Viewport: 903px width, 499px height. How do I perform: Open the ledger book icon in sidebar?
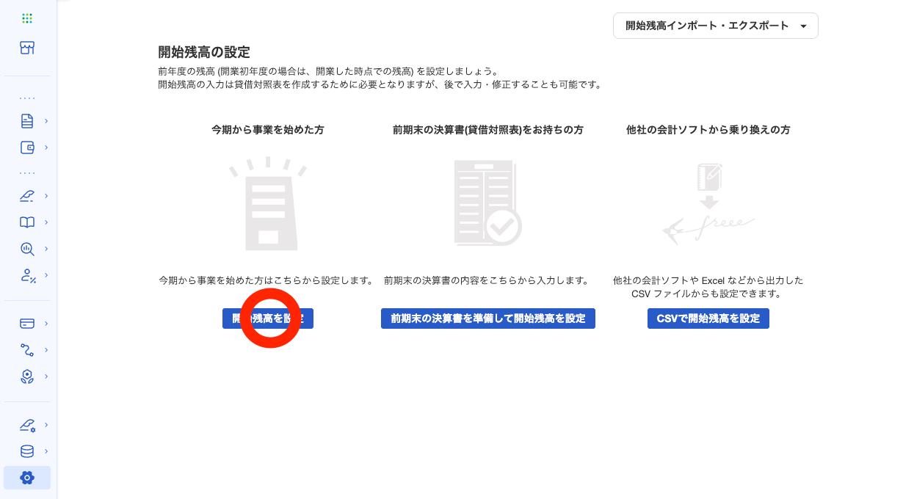(x=27, y=222)
